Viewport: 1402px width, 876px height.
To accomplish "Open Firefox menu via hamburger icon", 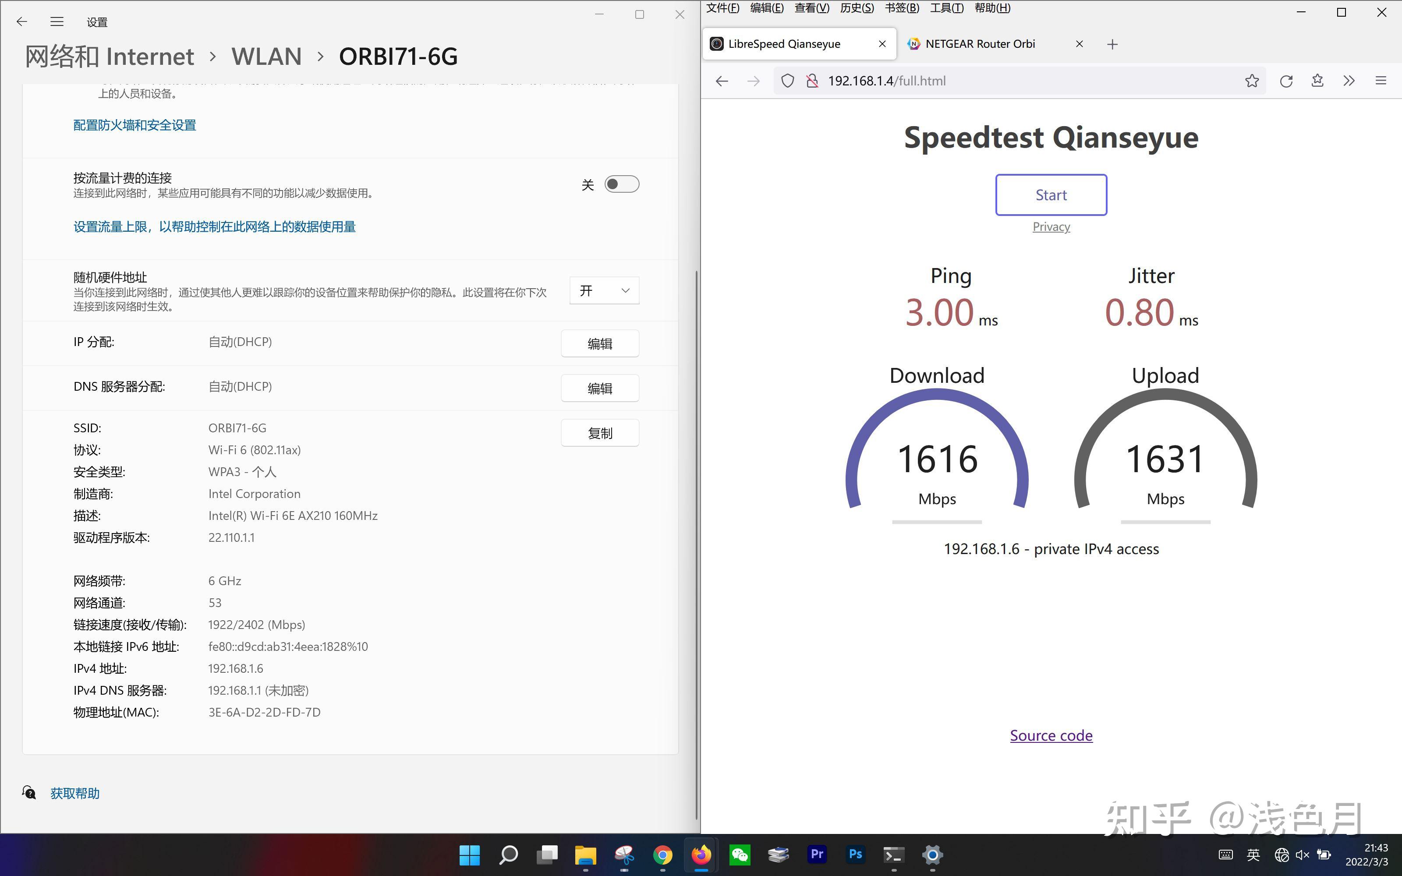I will pyautogui.click(x=1381, y=81).
